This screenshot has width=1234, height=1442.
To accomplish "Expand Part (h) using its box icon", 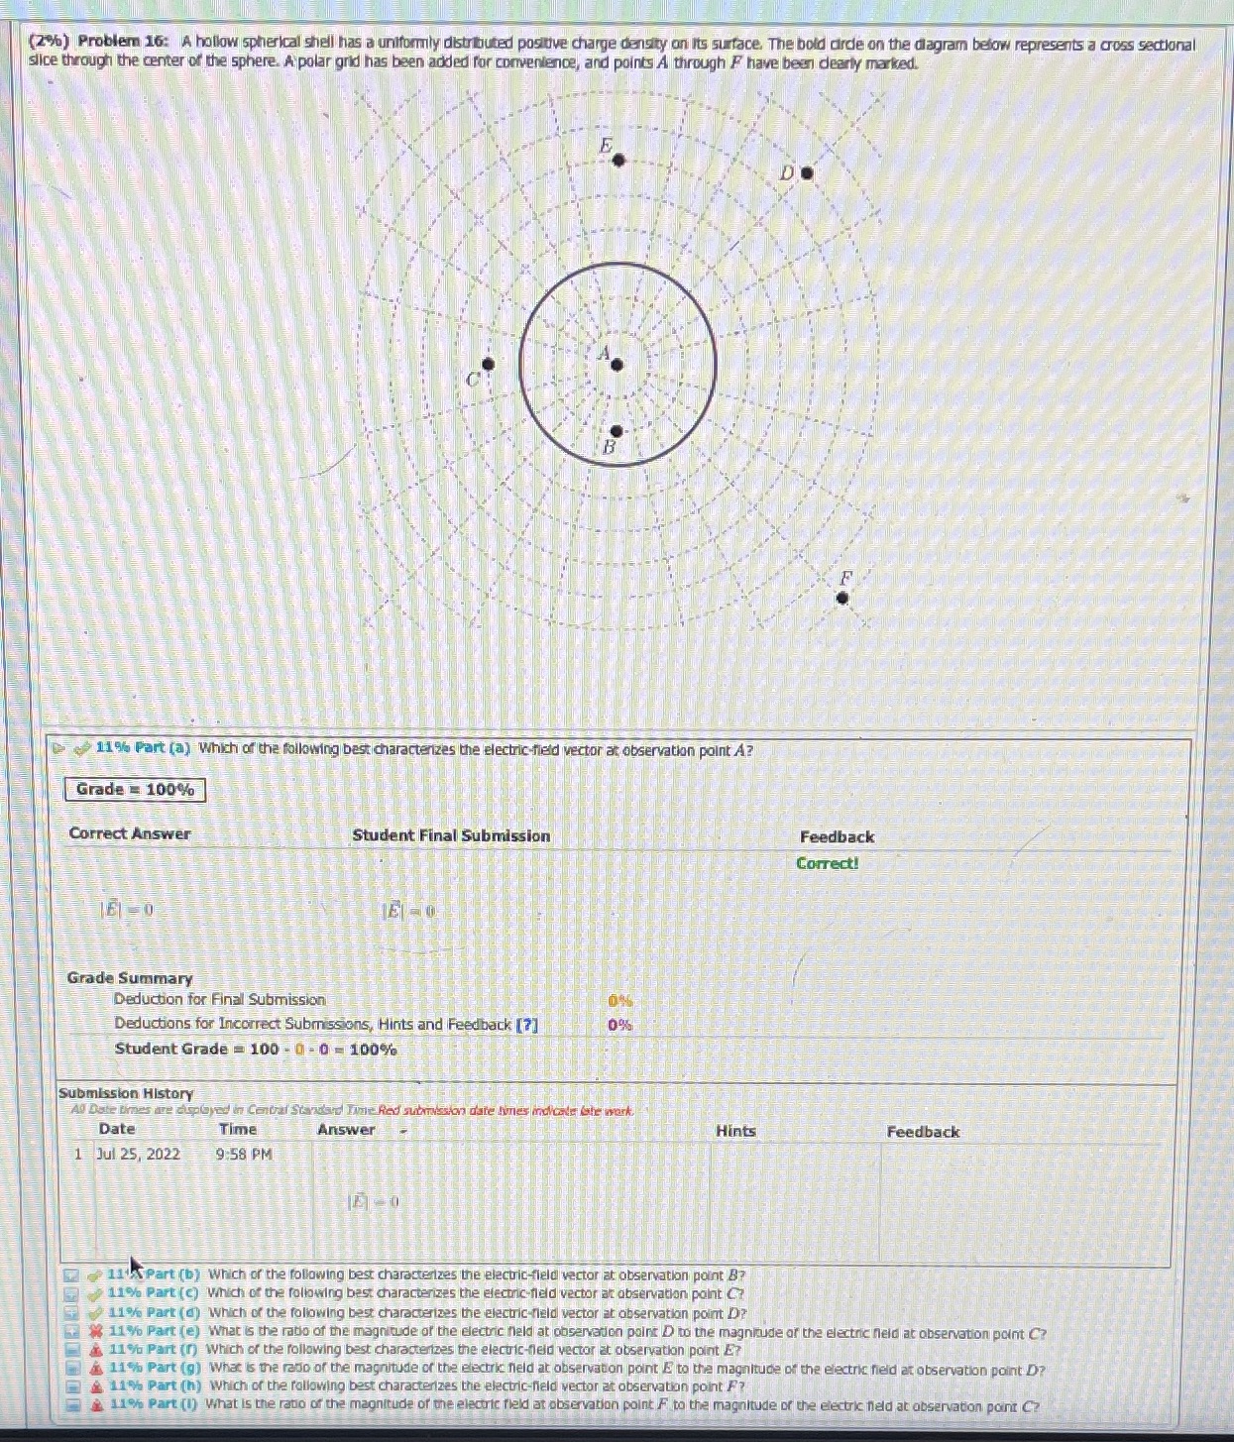I will 72,1387.
